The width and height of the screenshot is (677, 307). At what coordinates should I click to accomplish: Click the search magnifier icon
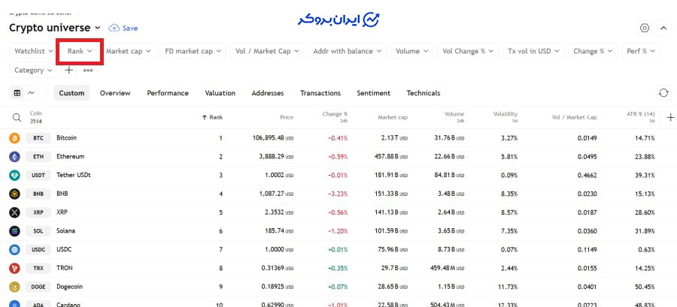(17, 117)
